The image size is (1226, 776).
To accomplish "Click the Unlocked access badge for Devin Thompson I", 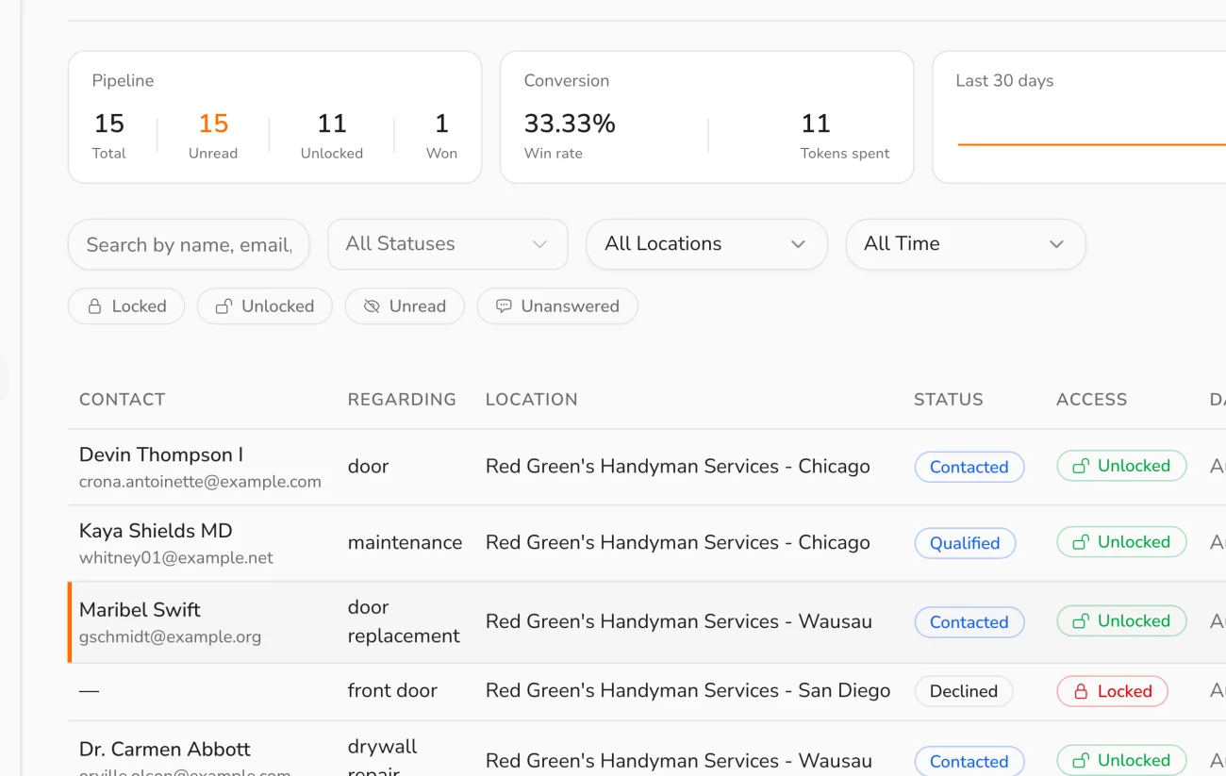I will (x=1121, y=466).
